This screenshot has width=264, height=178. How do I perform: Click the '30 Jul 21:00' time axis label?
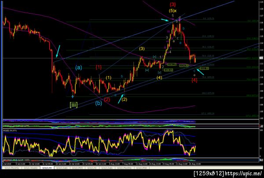(x=102, y=164)
